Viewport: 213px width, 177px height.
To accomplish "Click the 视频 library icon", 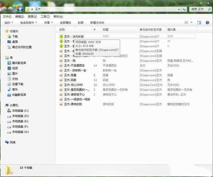I will pos(9,68).
